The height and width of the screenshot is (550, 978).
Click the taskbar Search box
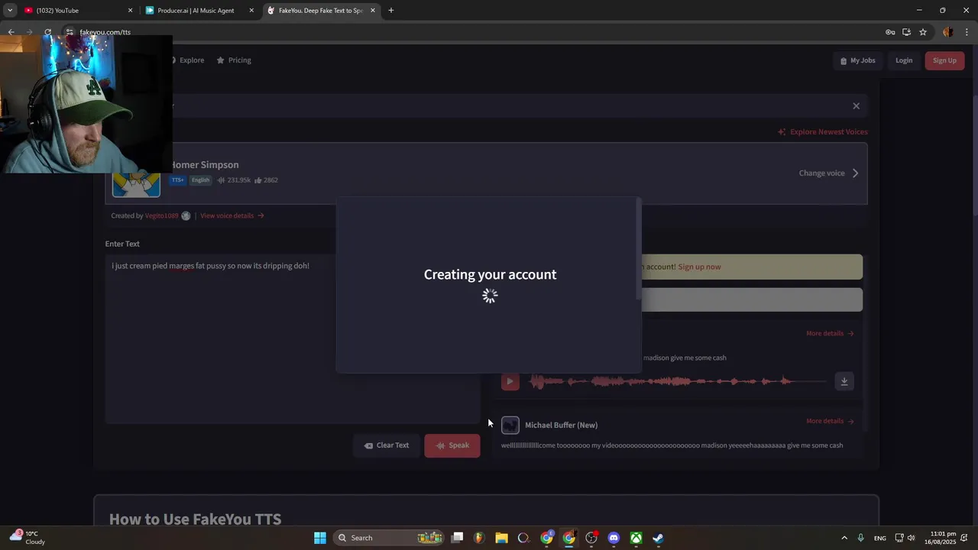coord(390,538)
